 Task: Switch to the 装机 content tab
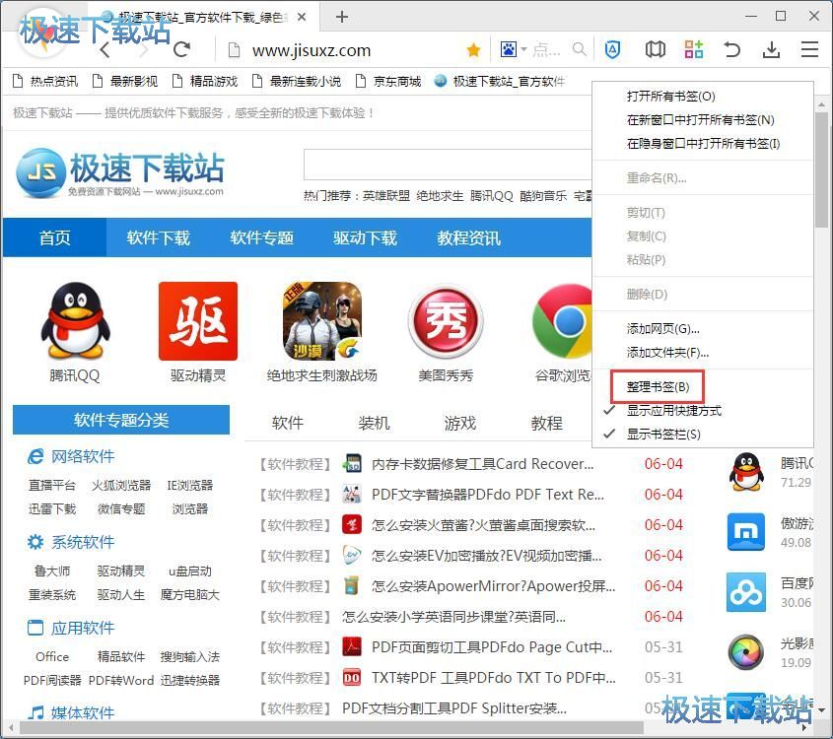click(374, 423)
